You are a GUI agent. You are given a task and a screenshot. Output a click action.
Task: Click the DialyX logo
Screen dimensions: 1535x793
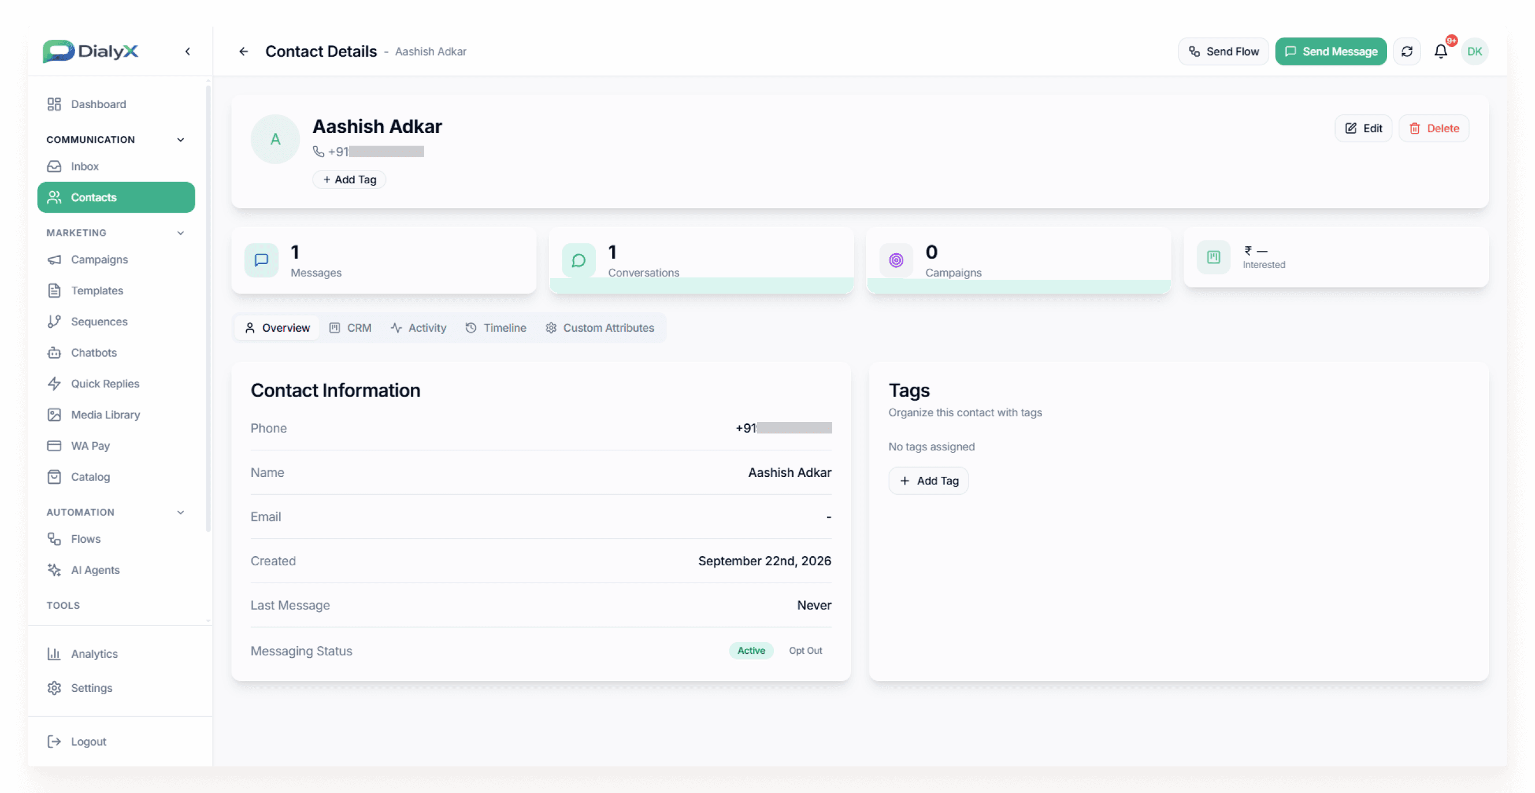[91, 51]
